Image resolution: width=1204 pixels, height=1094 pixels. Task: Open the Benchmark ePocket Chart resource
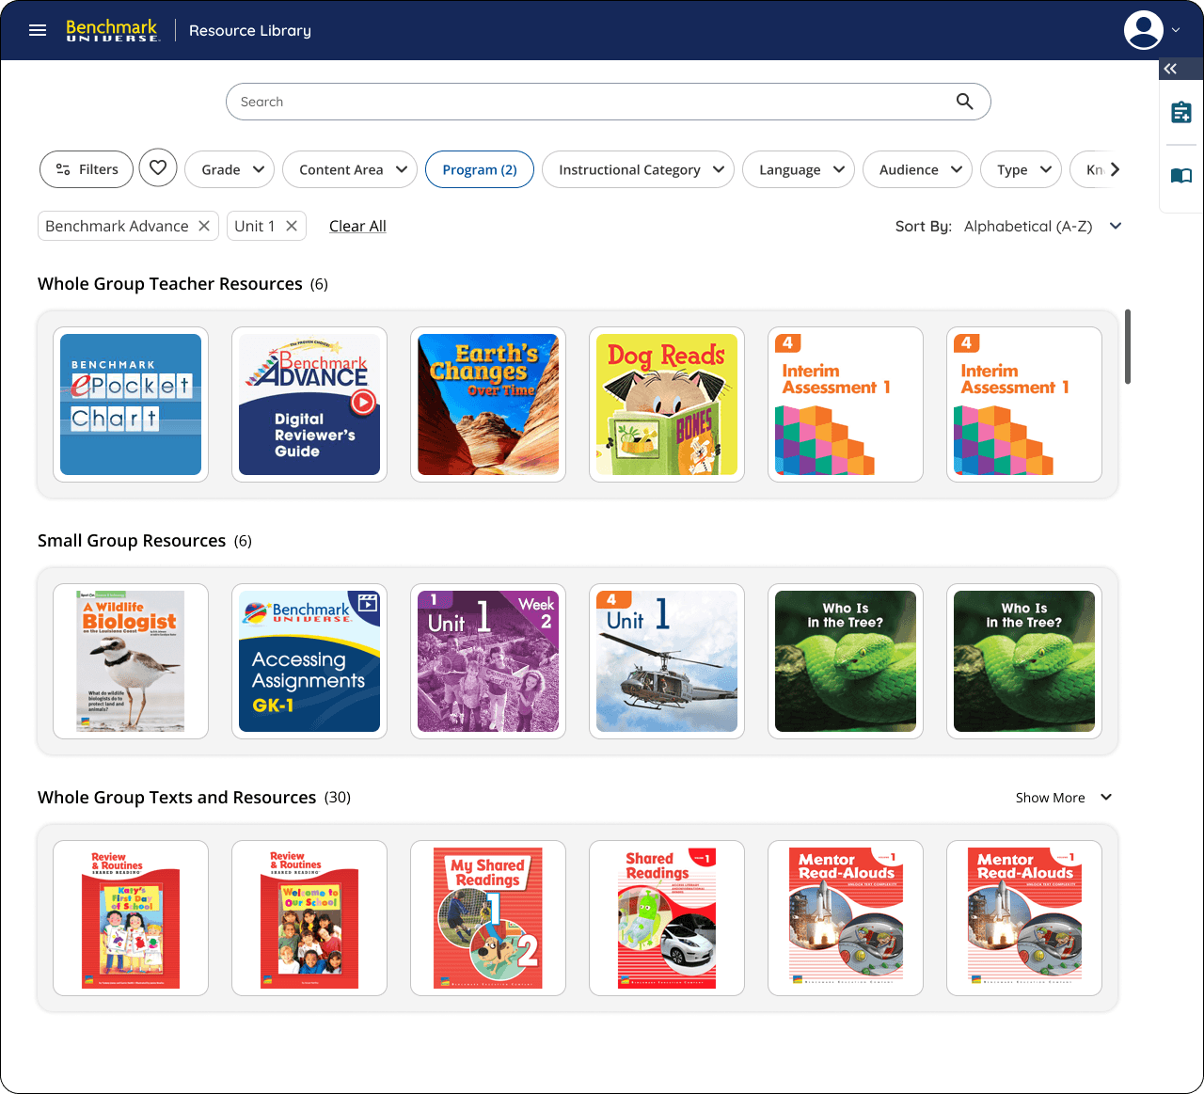131,404
